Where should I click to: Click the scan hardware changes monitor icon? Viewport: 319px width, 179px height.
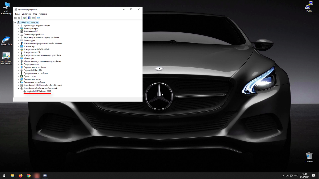pyautogui.click(x=38, y=18)
